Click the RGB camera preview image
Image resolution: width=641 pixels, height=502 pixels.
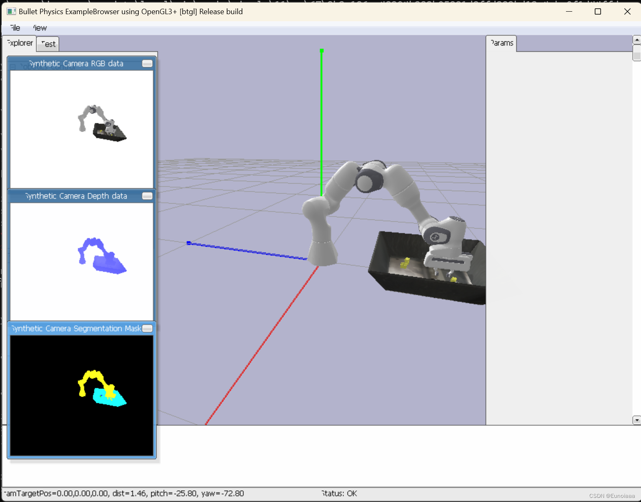(82, 129)
